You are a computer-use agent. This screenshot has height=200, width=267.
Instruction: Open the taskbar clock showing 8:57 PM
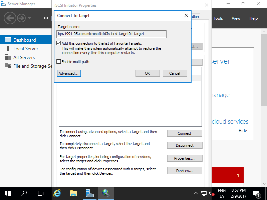coord(239,193)
